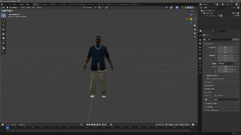Viewport: 241px width, 135px height.
Task: Click the Location X value field
Action: pos(225,47)
